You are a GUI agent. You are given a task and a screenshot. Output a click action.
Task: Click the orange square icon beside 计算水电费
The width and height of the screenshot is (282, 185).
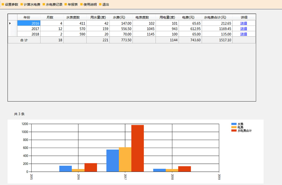pos(22,4)
